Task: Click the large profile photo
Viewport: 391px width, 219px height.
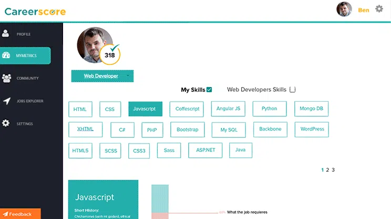Action: pos(95,45)
